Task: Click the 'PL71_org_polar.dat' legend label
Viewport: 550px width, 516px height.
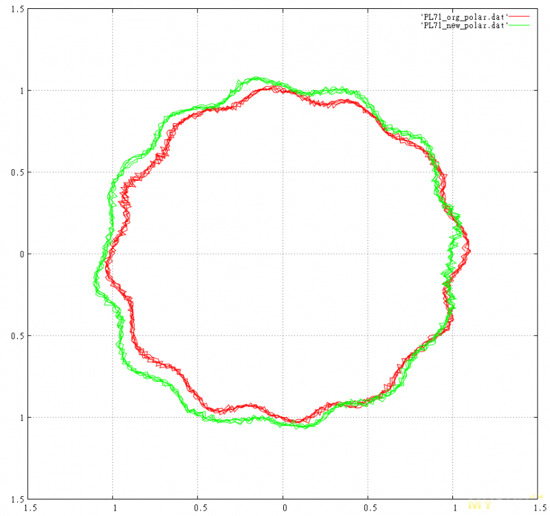Action: pyautogui.click(x=463, y=15)
